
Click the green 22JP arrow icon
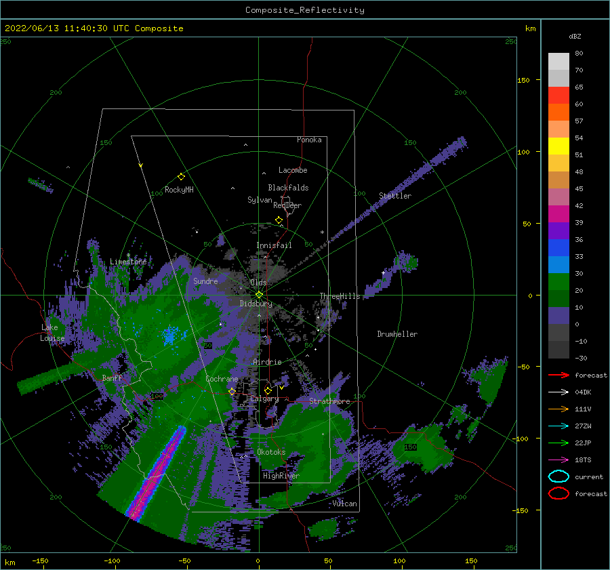coord(558,443)
